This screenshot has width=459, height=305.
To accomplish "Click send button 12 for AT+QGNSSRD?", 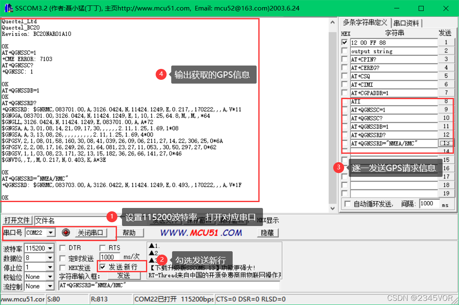I will point(446,135).
